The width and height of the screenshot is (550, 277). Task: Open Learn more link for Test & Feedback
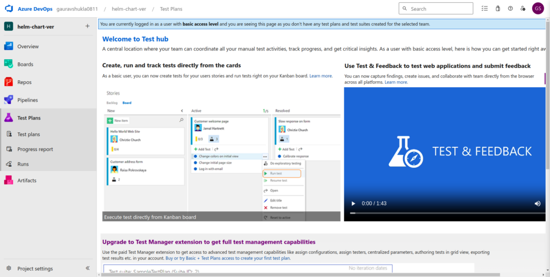[396, 82]
